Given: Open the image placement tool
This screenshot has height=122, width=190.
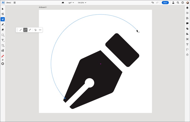Looking at the screenshot, I should (3, 51).
